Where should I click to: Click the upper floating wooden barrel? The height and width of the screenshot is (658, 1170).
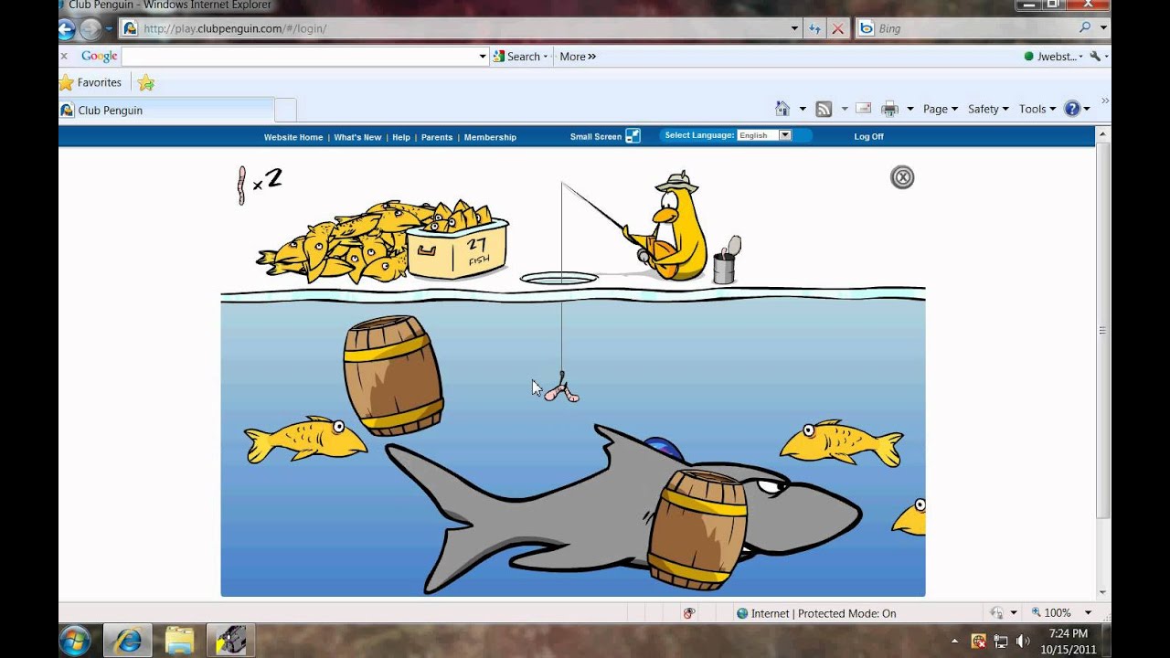coord(393,375)
